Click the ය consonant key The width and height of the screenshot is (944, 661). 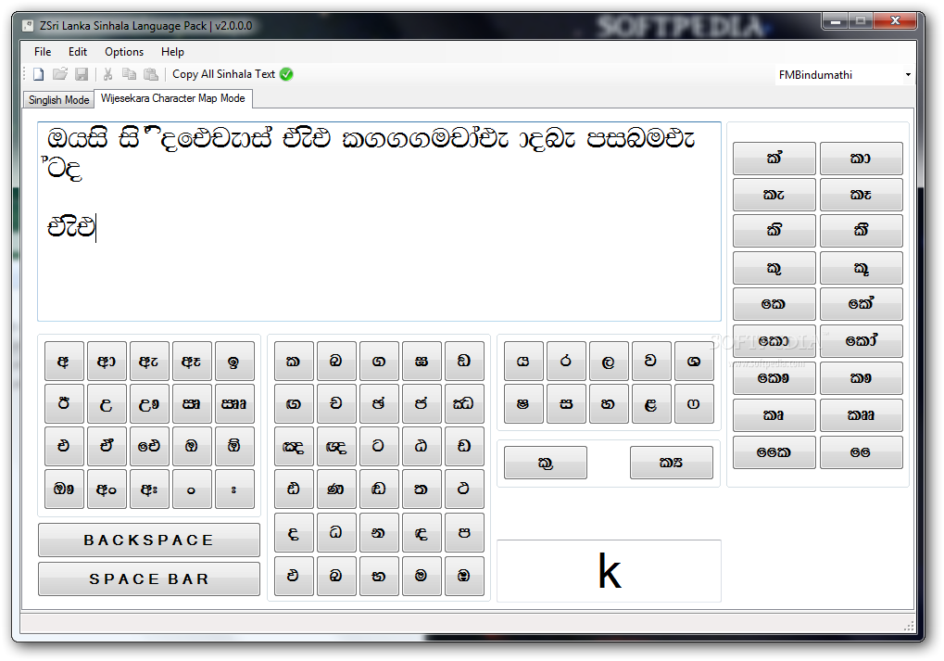coord(523,361)
